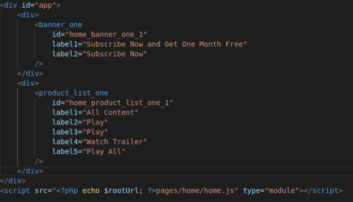Click the php echo keyword
The width and height of the screenshot is (353, 202).
tap(91, 191)
